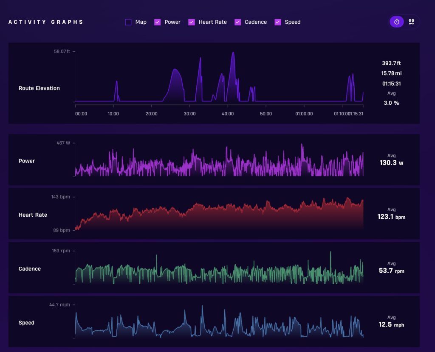Screen dimensions: 435x352
Task: Enable the Map checkbox
Action: click(x=128, y=22)
